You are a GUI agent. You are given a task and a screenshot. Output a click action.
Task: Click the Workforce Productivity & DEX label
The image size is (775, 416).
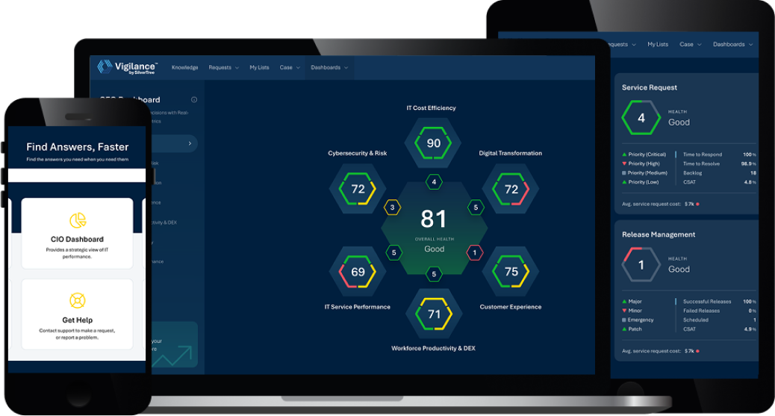[434, 348]
